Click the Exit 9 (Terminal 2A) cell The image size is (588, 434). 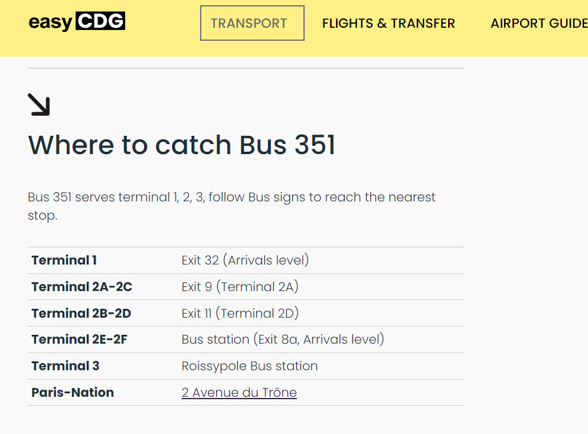(240, 286)
